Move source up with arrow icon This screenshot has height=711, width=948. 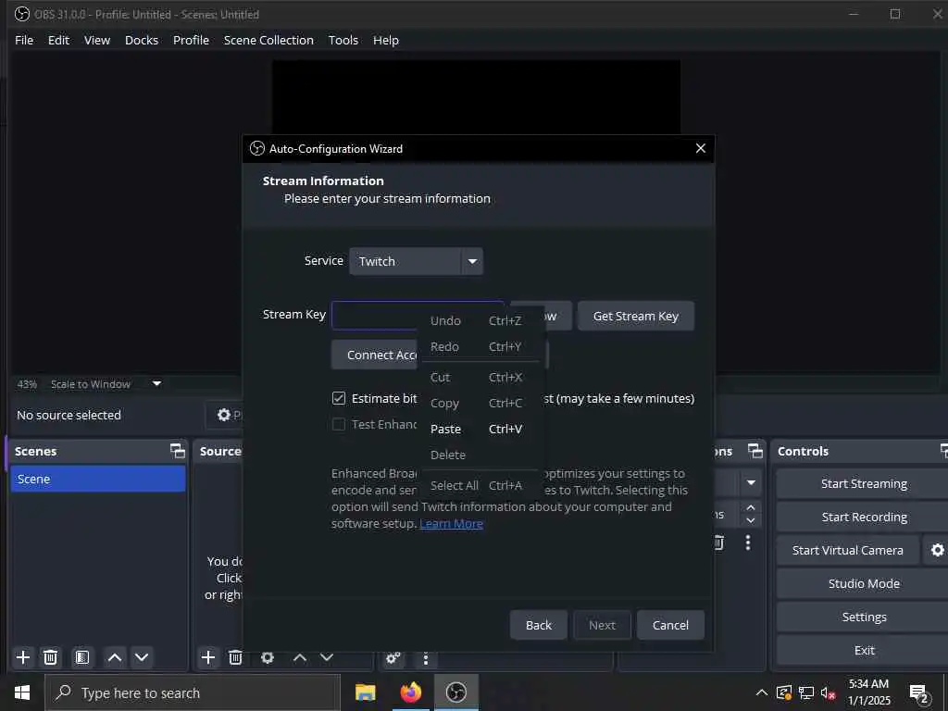pyautogui.click(x=300, y=657)
